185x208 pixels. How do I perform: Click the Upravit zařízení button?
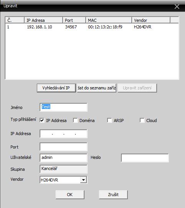click(137, 88)
